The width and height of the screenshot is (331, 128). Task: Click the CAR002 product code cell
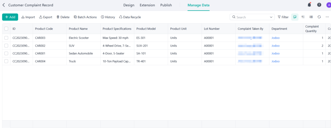pyautogui.click(x=49, y=46)
